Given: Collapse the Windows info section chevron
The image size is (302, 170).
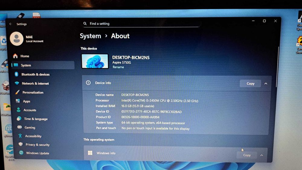Looking at the screenshot, I should [x=262, y=155].
